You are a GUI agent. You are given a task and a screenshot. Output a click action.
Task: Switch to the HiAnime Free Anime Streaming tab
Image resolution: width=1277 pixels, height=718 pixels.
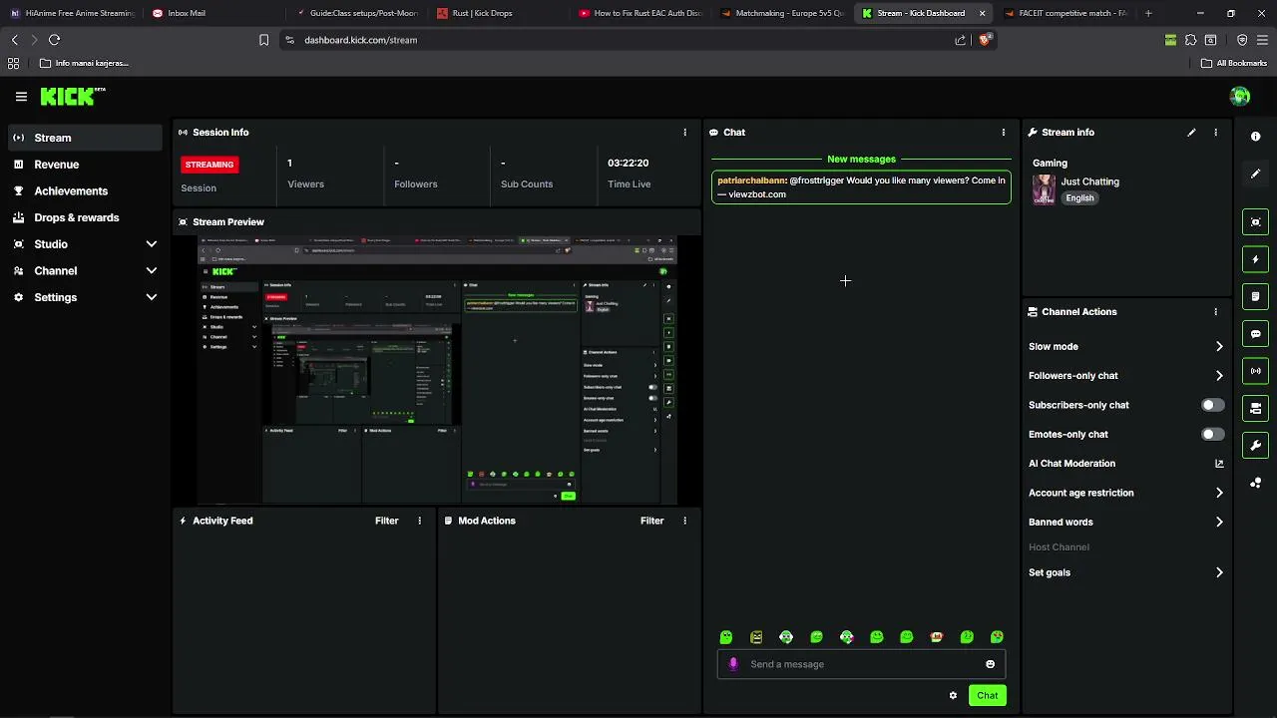coord(72,13)
